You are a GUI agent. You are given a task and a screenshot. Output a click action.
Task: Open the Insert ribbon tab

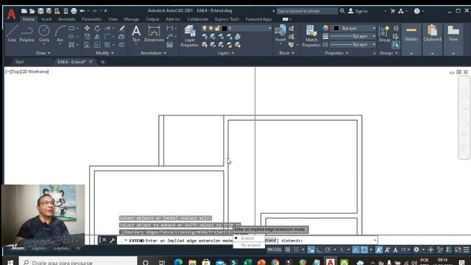click(46, 19)
